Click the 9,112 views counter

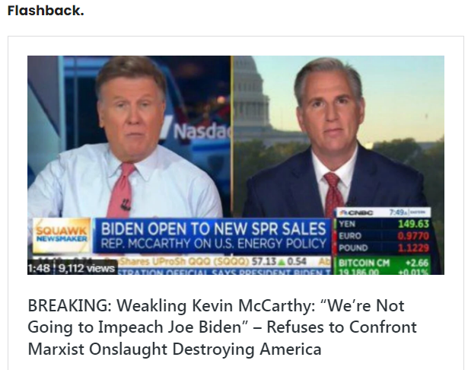pos(86,268)
